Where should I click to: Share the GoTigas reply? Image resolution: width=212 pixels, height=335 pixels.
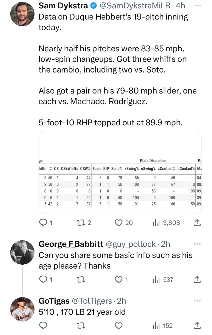(197, 326)
